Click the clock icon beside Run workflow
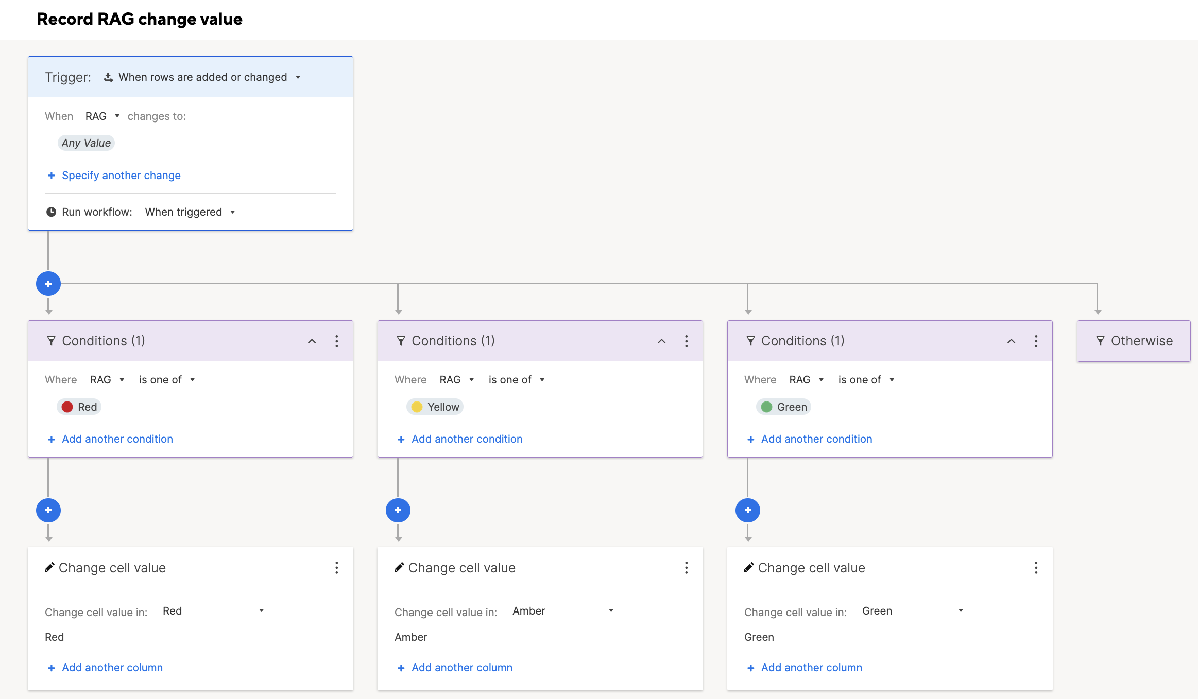Screen dimensions: 1198x699 tap(51, 212)
